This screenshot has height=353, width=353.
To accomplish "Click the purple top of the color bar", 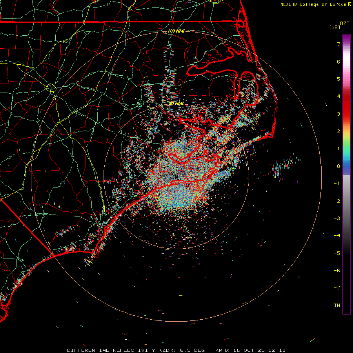I will point(346,38).
